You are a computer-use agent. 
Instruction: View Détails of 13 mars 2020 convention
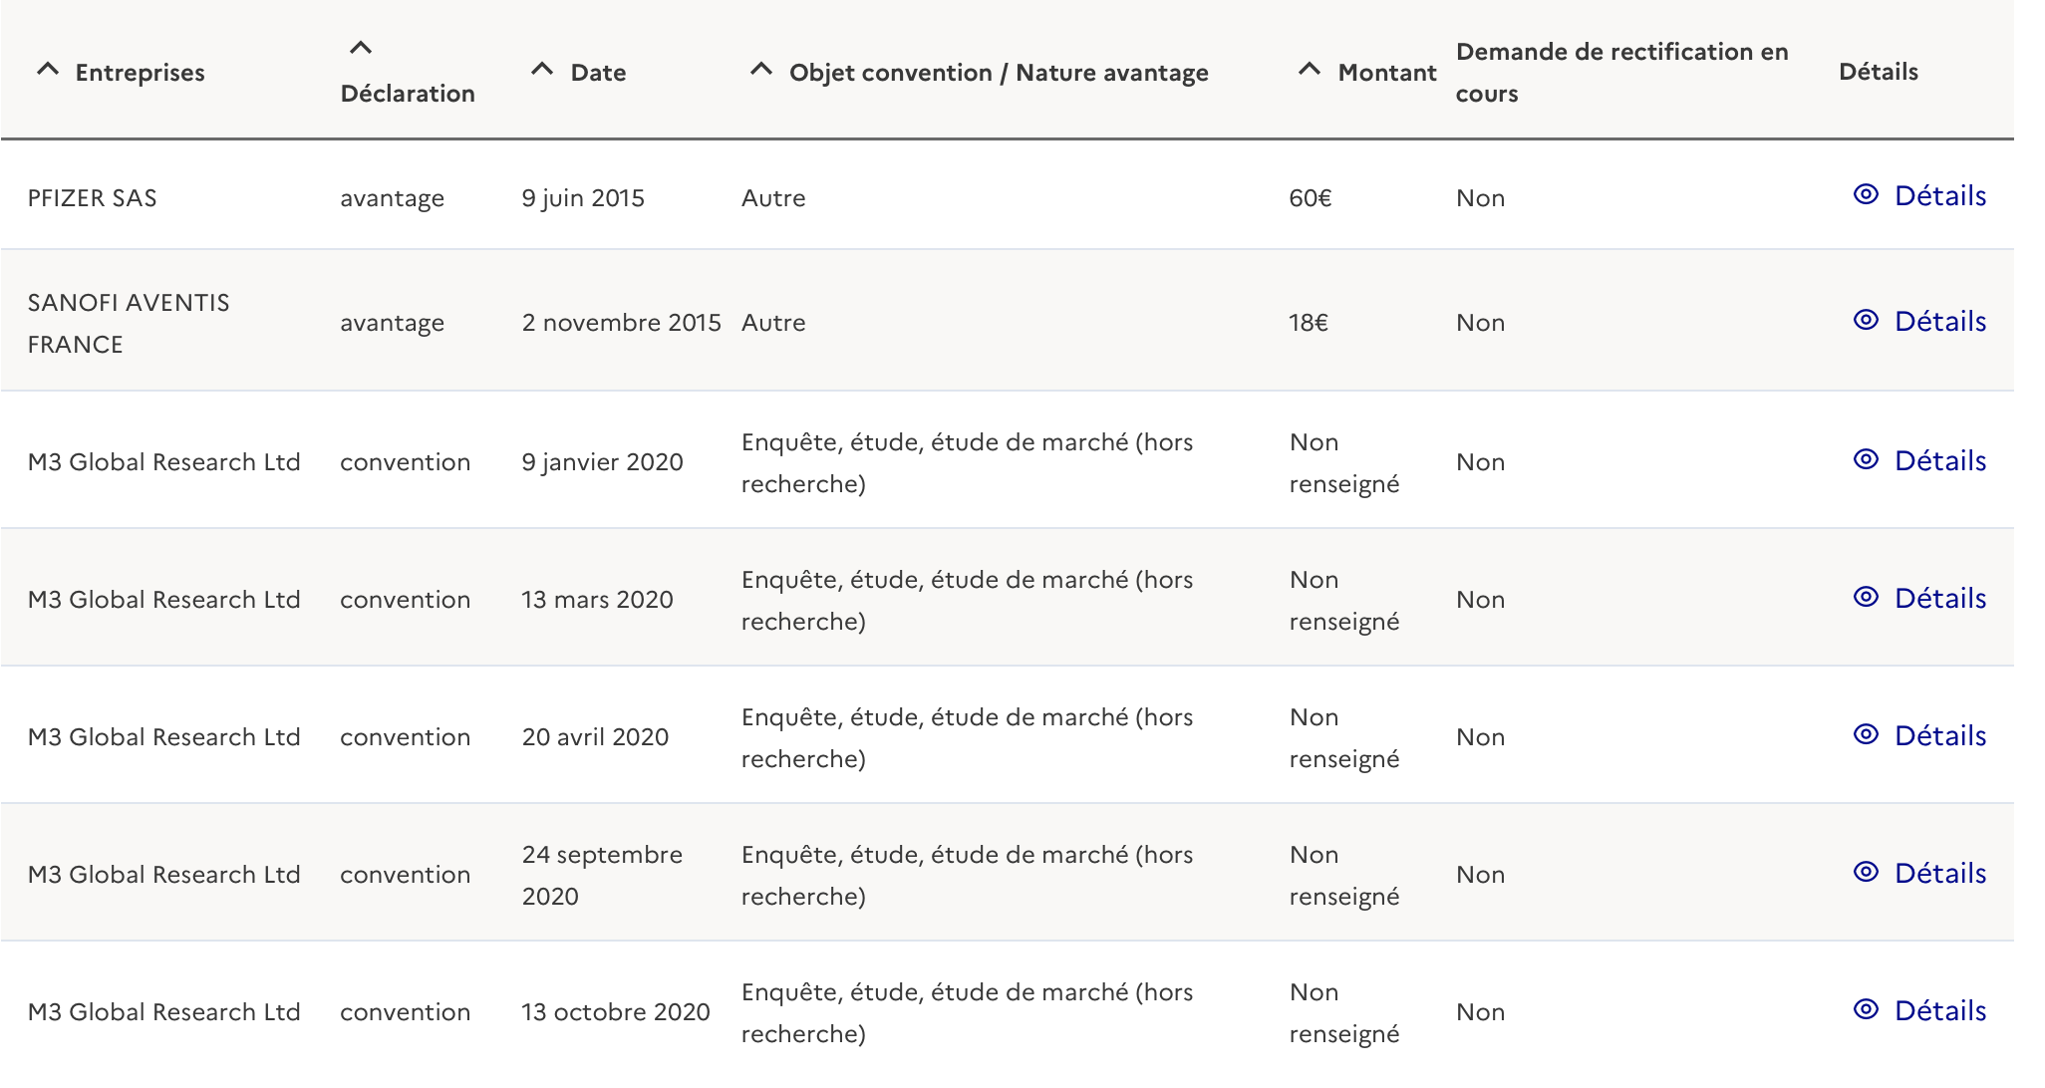(1939, 599)
